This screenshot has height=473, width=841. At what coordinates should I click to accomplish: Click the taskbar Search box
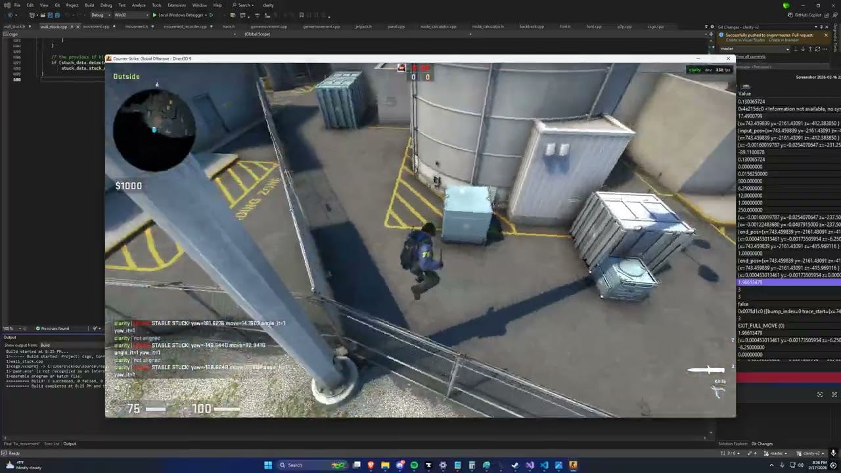(312, 465)
